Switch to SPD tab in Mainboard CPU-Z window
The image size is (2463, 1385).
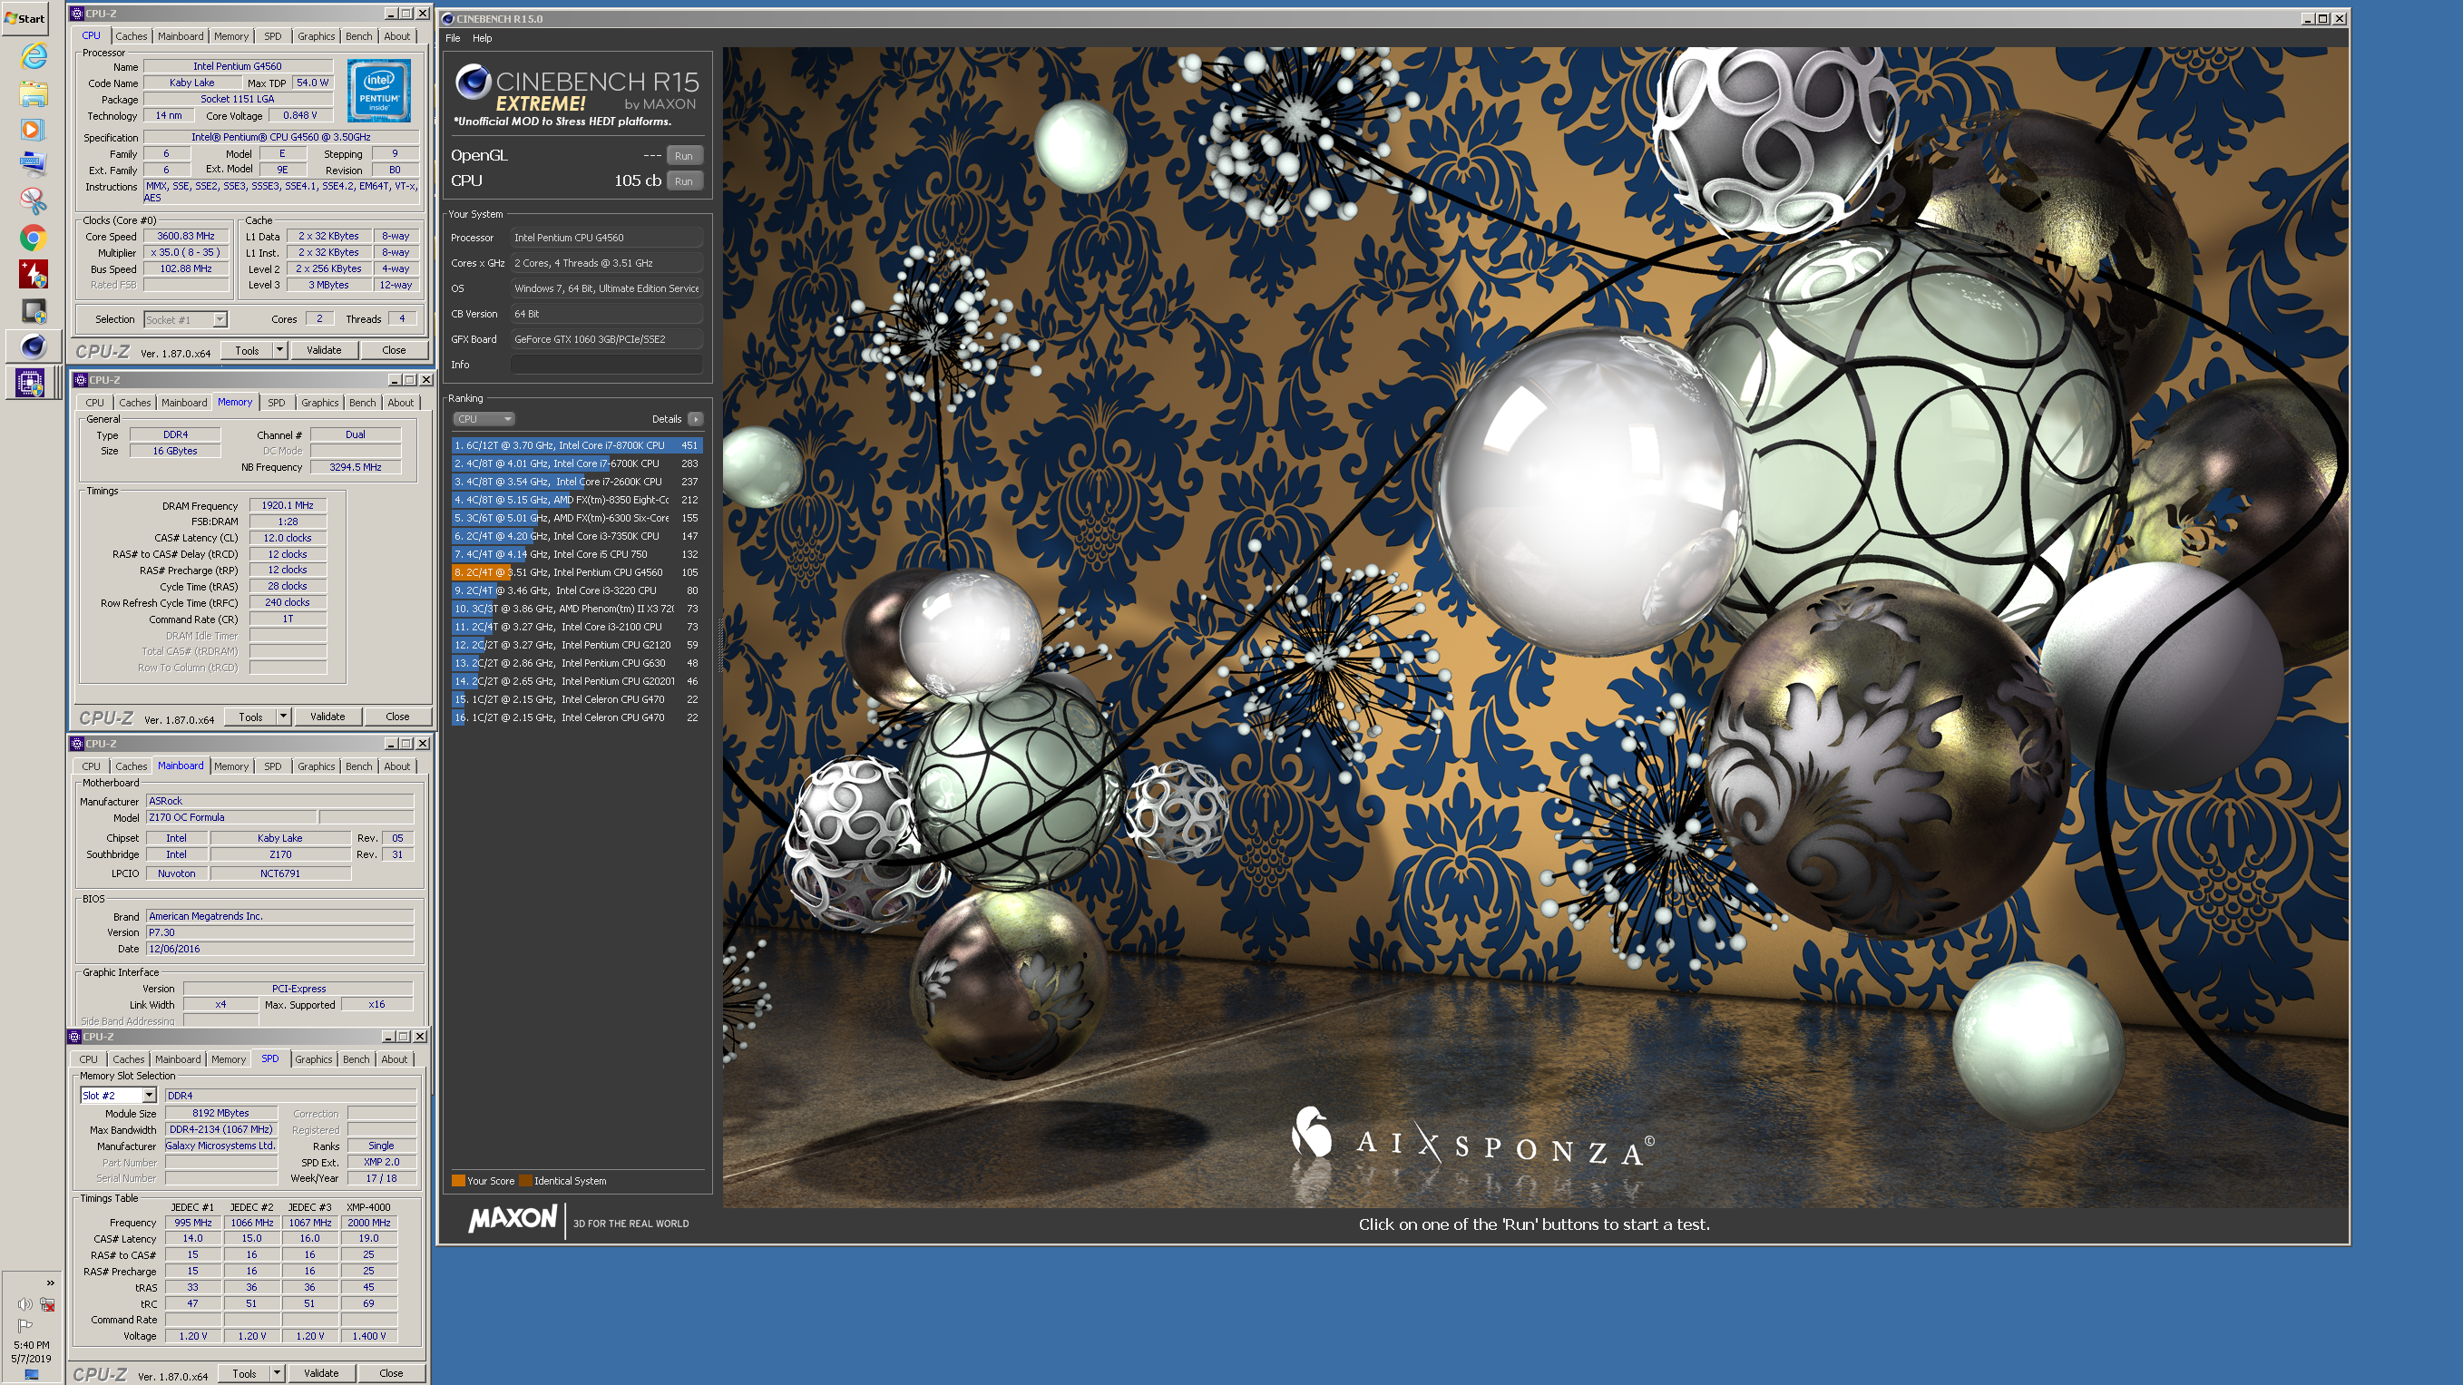tap(272, 766)
